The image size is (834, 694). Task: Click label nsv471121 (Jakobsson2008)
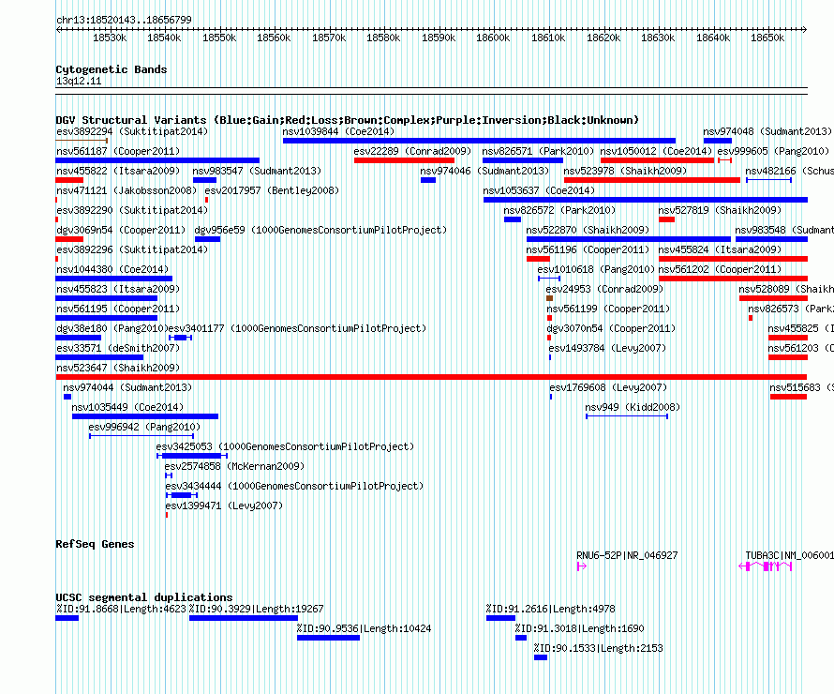[x=127, y=190]
